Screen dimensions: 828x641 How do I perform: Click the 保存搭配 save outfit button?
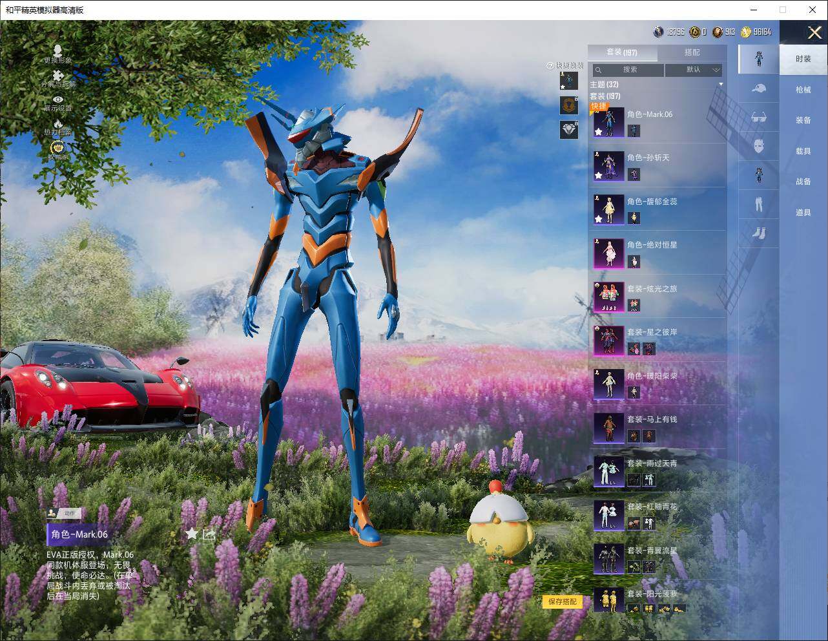tap(562, 602)
